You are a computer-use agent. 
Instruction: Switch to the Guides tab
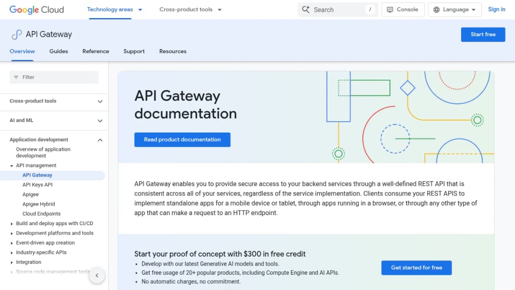(59, 51)
